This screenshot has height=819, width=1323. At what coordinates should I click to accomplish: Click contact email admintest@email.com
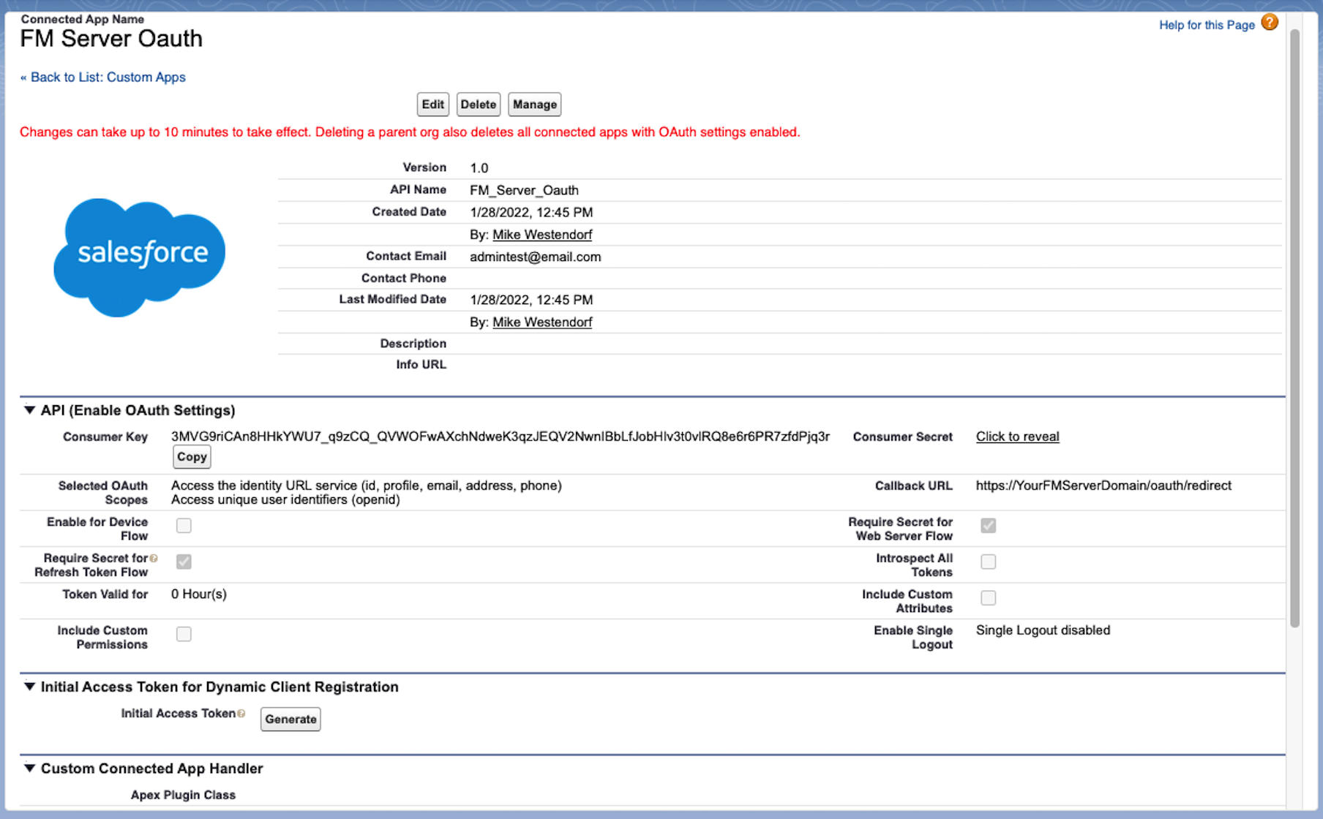click(x=536, y=257)
